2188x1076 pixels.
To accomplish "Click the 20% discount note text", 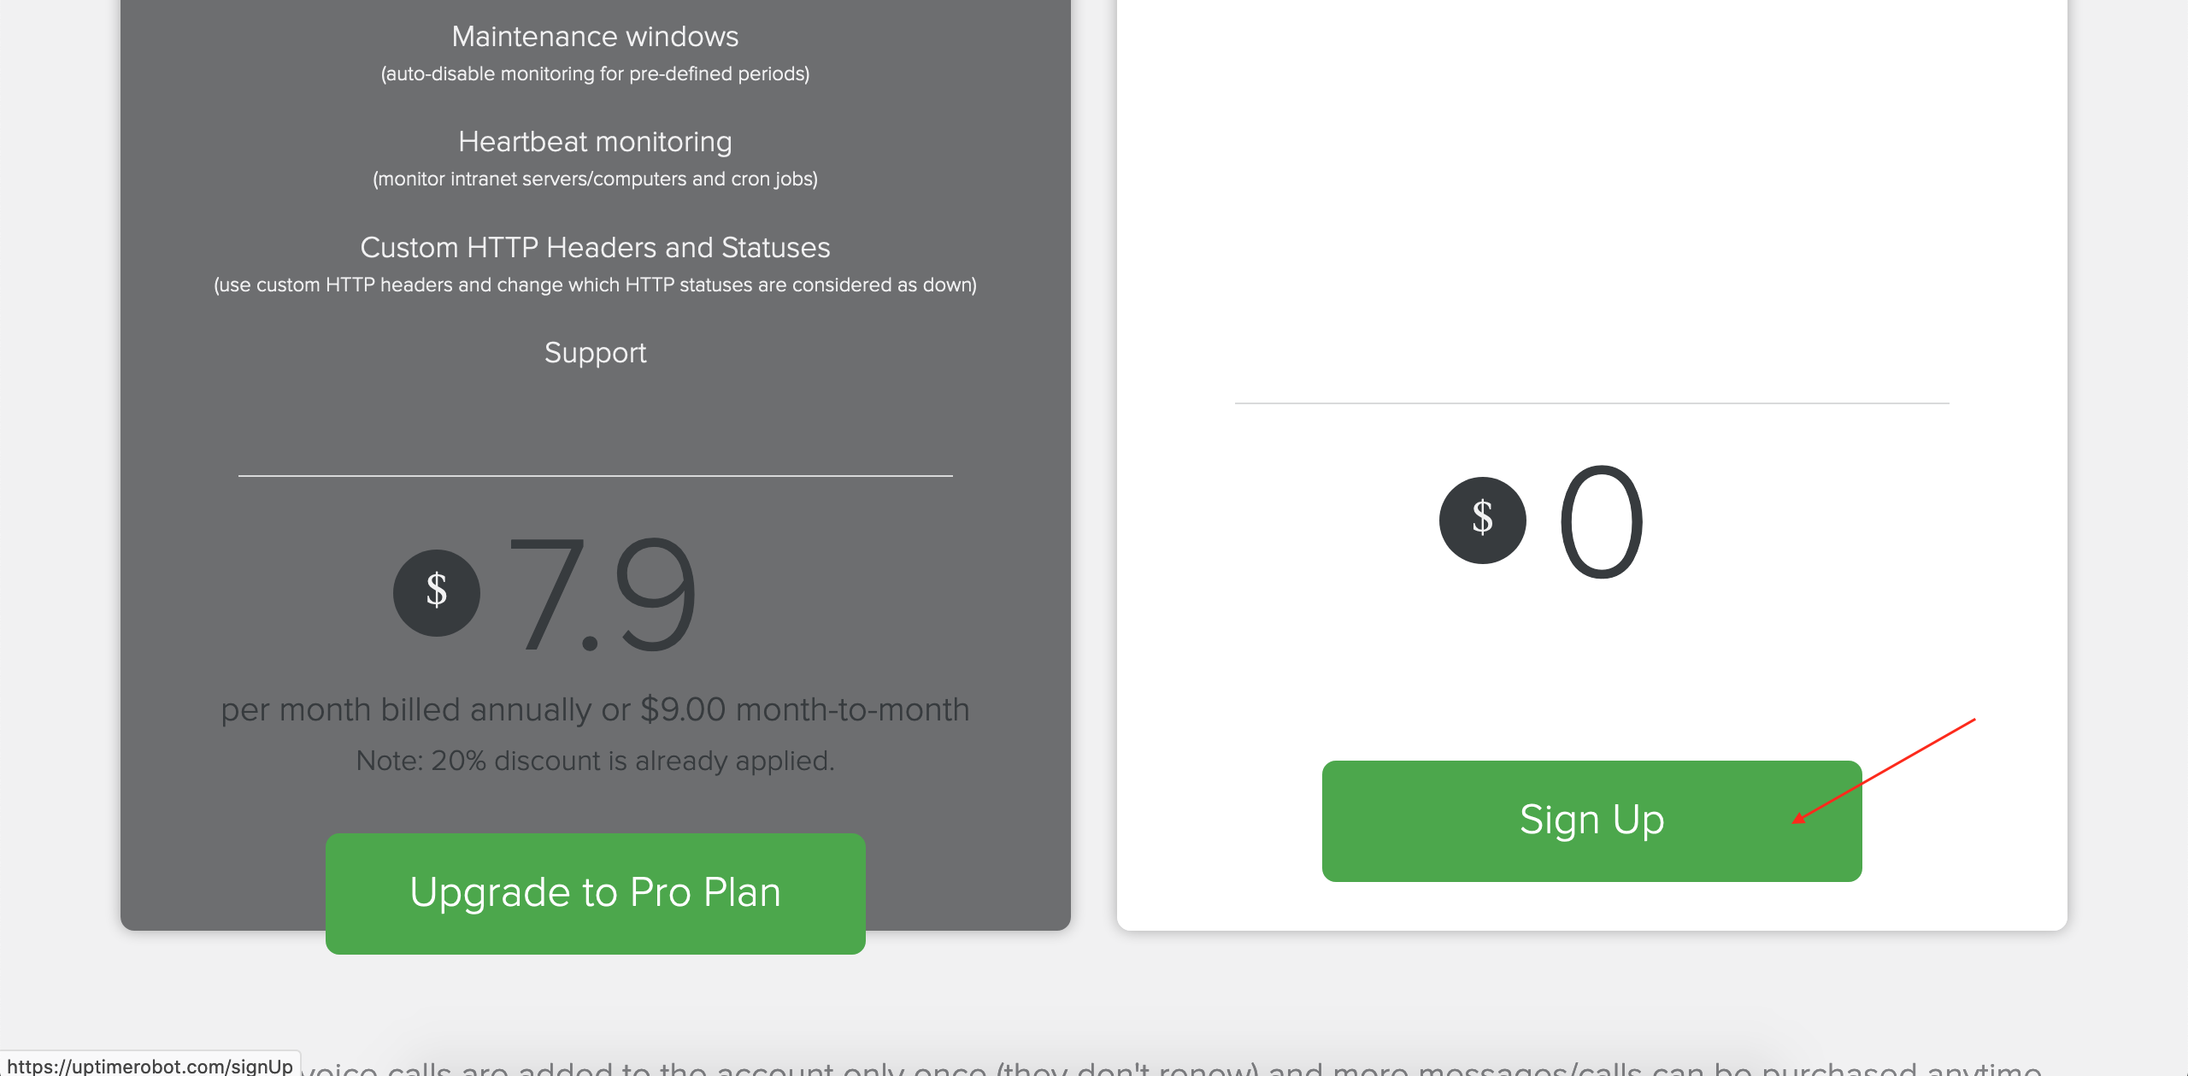I will coord(595,760).
